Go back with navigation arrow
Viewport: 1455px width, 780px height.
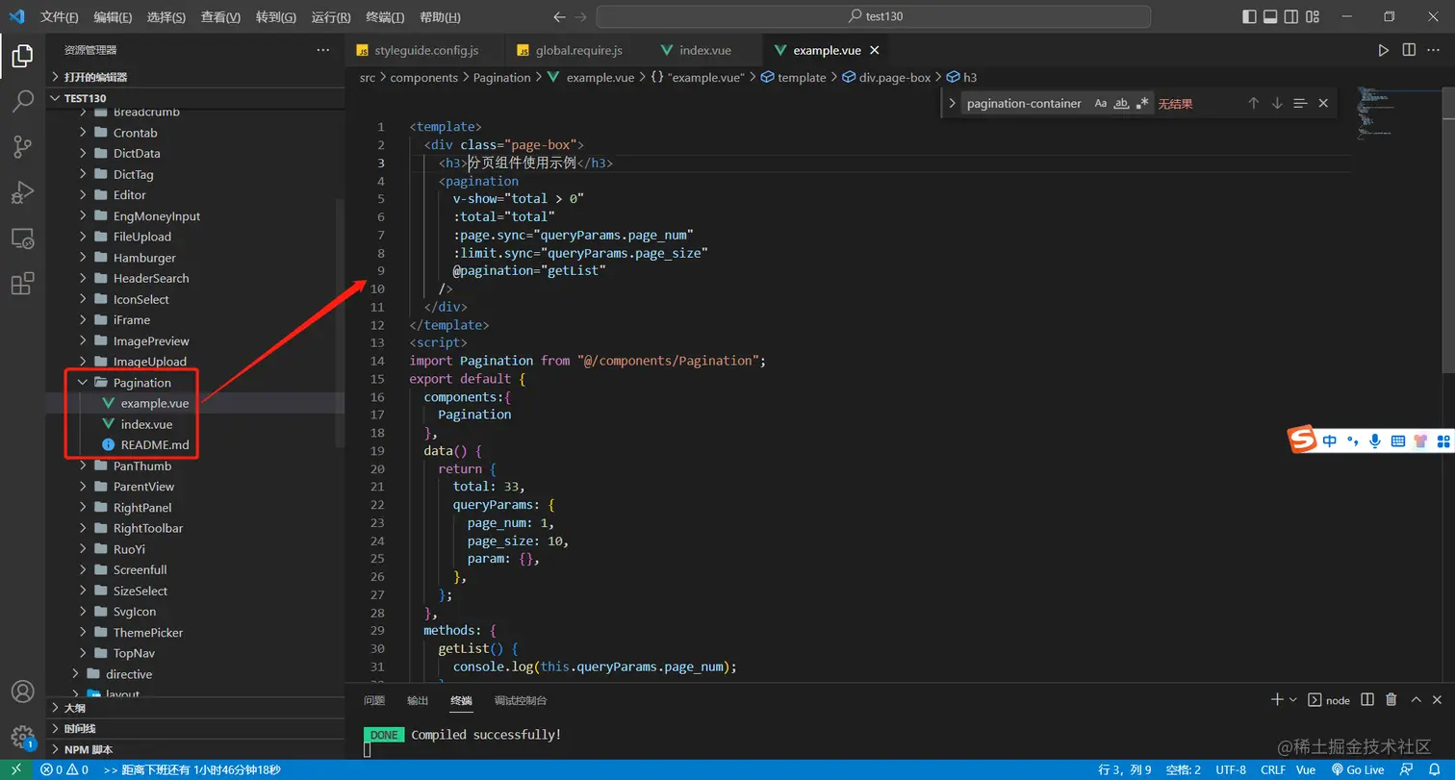[x=560, y=16]
